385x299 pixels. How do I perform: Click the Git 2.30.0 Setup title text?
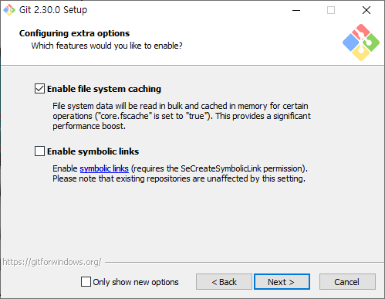click(x=53, y=10)
